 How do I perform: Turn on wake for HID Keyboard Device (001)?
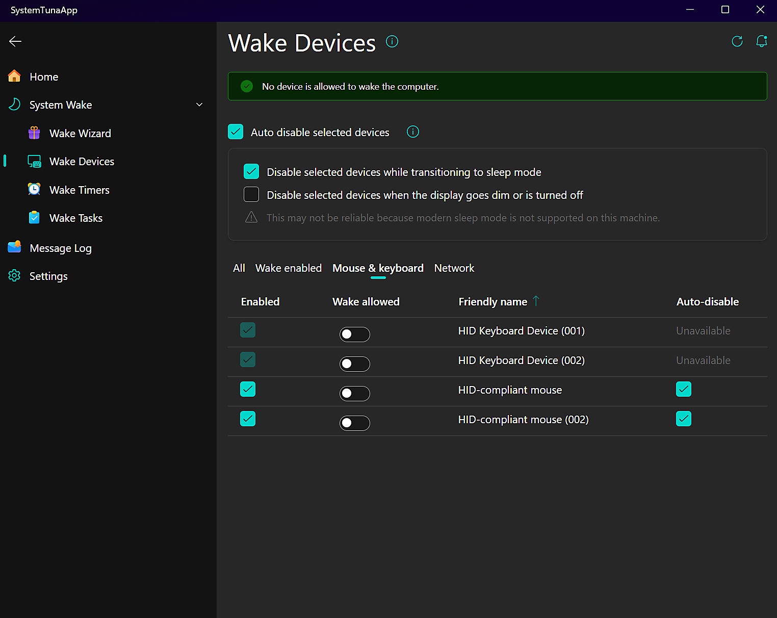[354, 334]
